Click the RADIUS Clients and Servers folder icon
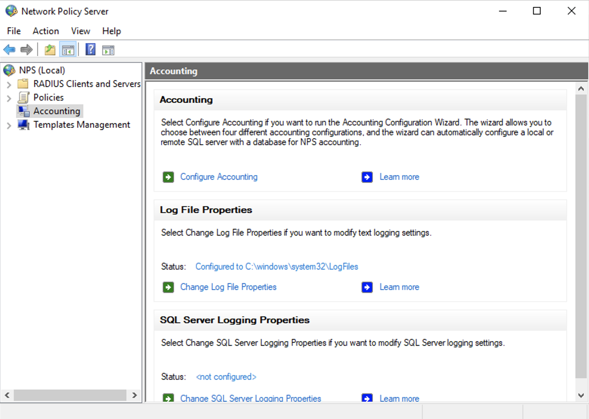The height and width of the screenshot is (419, 589). click(x=23, y=83)
